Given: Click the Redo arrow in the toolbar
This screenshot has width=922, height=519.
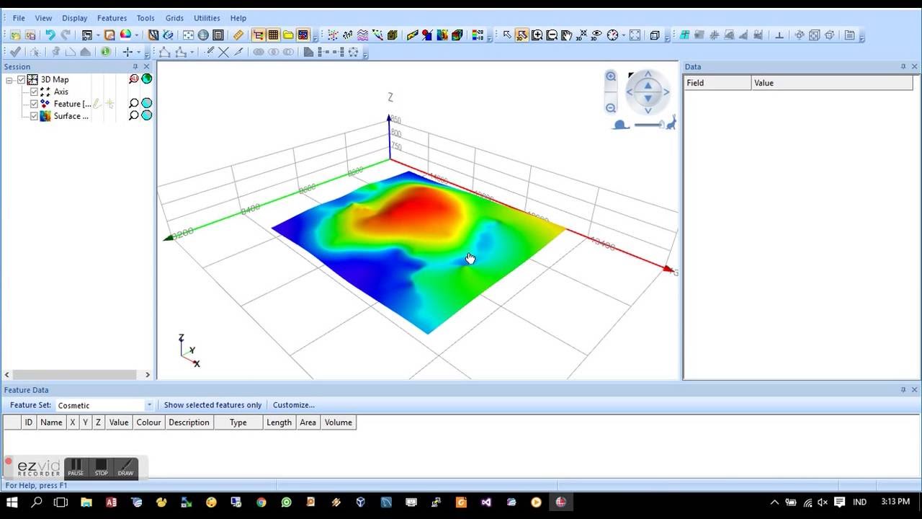Looking at the screenshot, I should pyautogui.click(x=66, y=35).
